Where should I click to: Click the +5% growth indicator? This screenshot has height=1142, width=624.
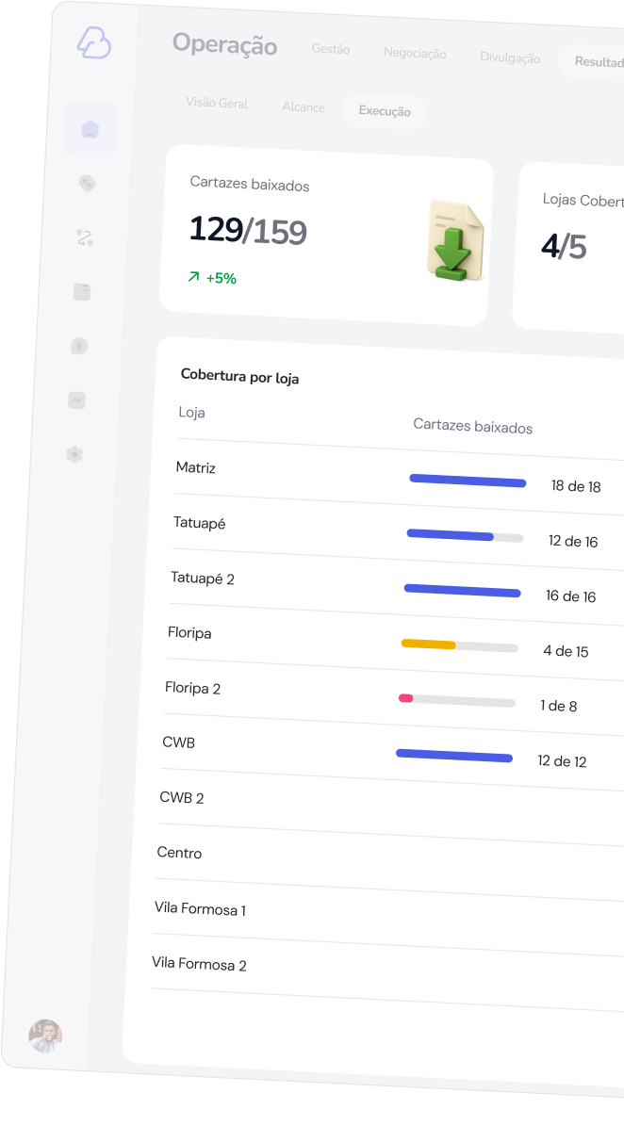pyautogui.click(x=221, y=278)
